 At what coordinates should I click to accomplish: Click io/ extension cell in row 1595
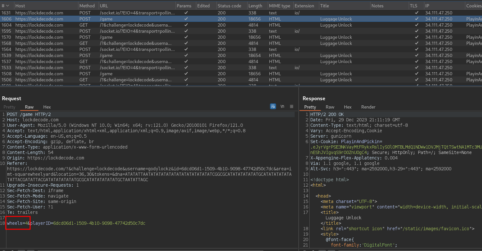297,31
